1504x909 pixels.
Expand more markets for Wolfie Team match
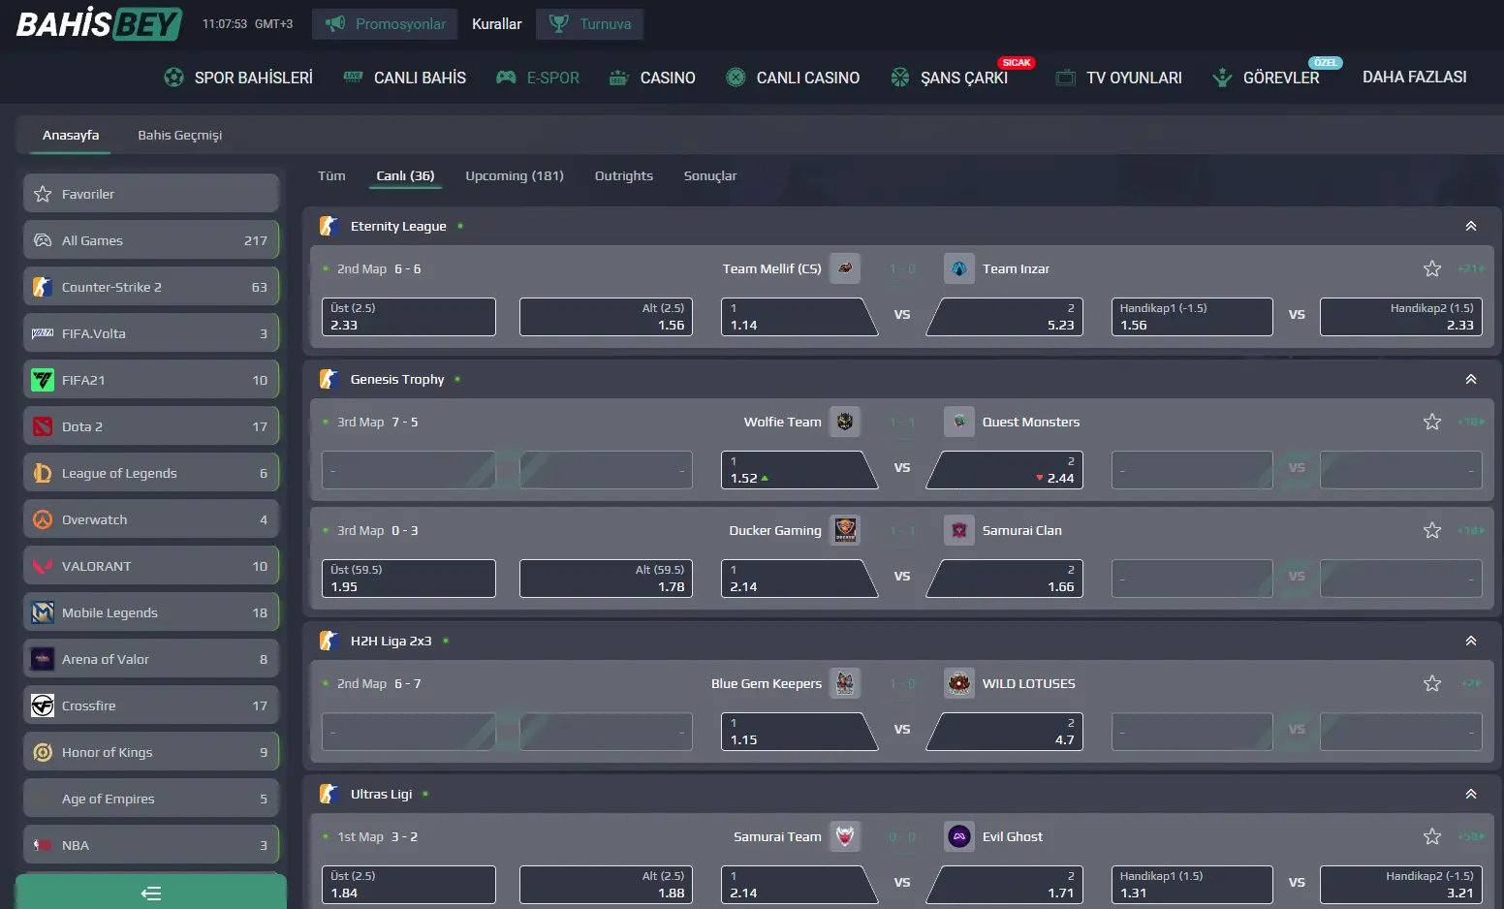(1471, 422)
